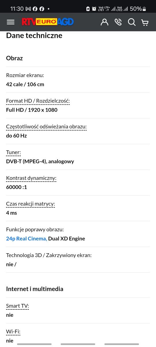This screenshot has height=347, width=156.
Task: Tap the Wi-Fi term label
Action: coord(13,332)
